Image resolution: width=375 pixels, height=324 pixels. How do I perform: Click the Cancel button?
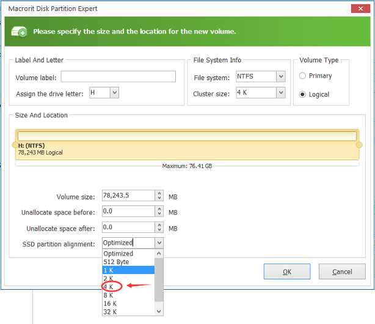tap(342, 271)
